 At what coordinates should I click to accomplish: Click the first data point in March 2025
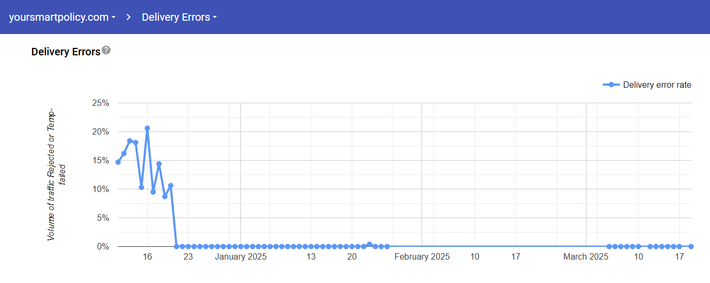point(609,246)
